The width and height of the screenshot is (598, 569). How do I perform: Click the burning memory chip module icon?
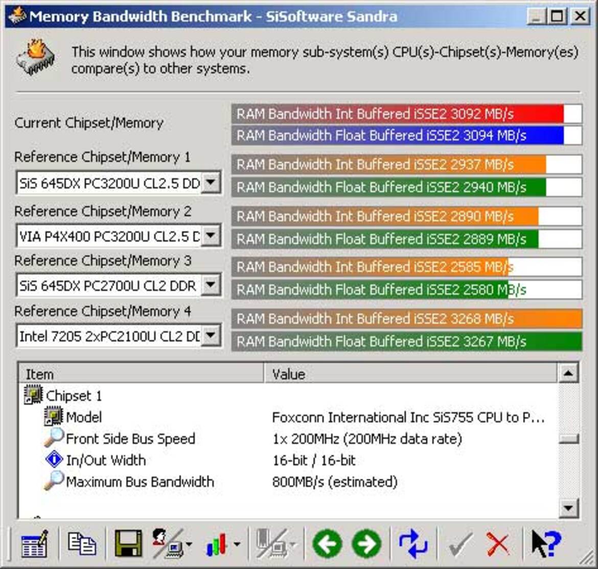coord(36,58)
